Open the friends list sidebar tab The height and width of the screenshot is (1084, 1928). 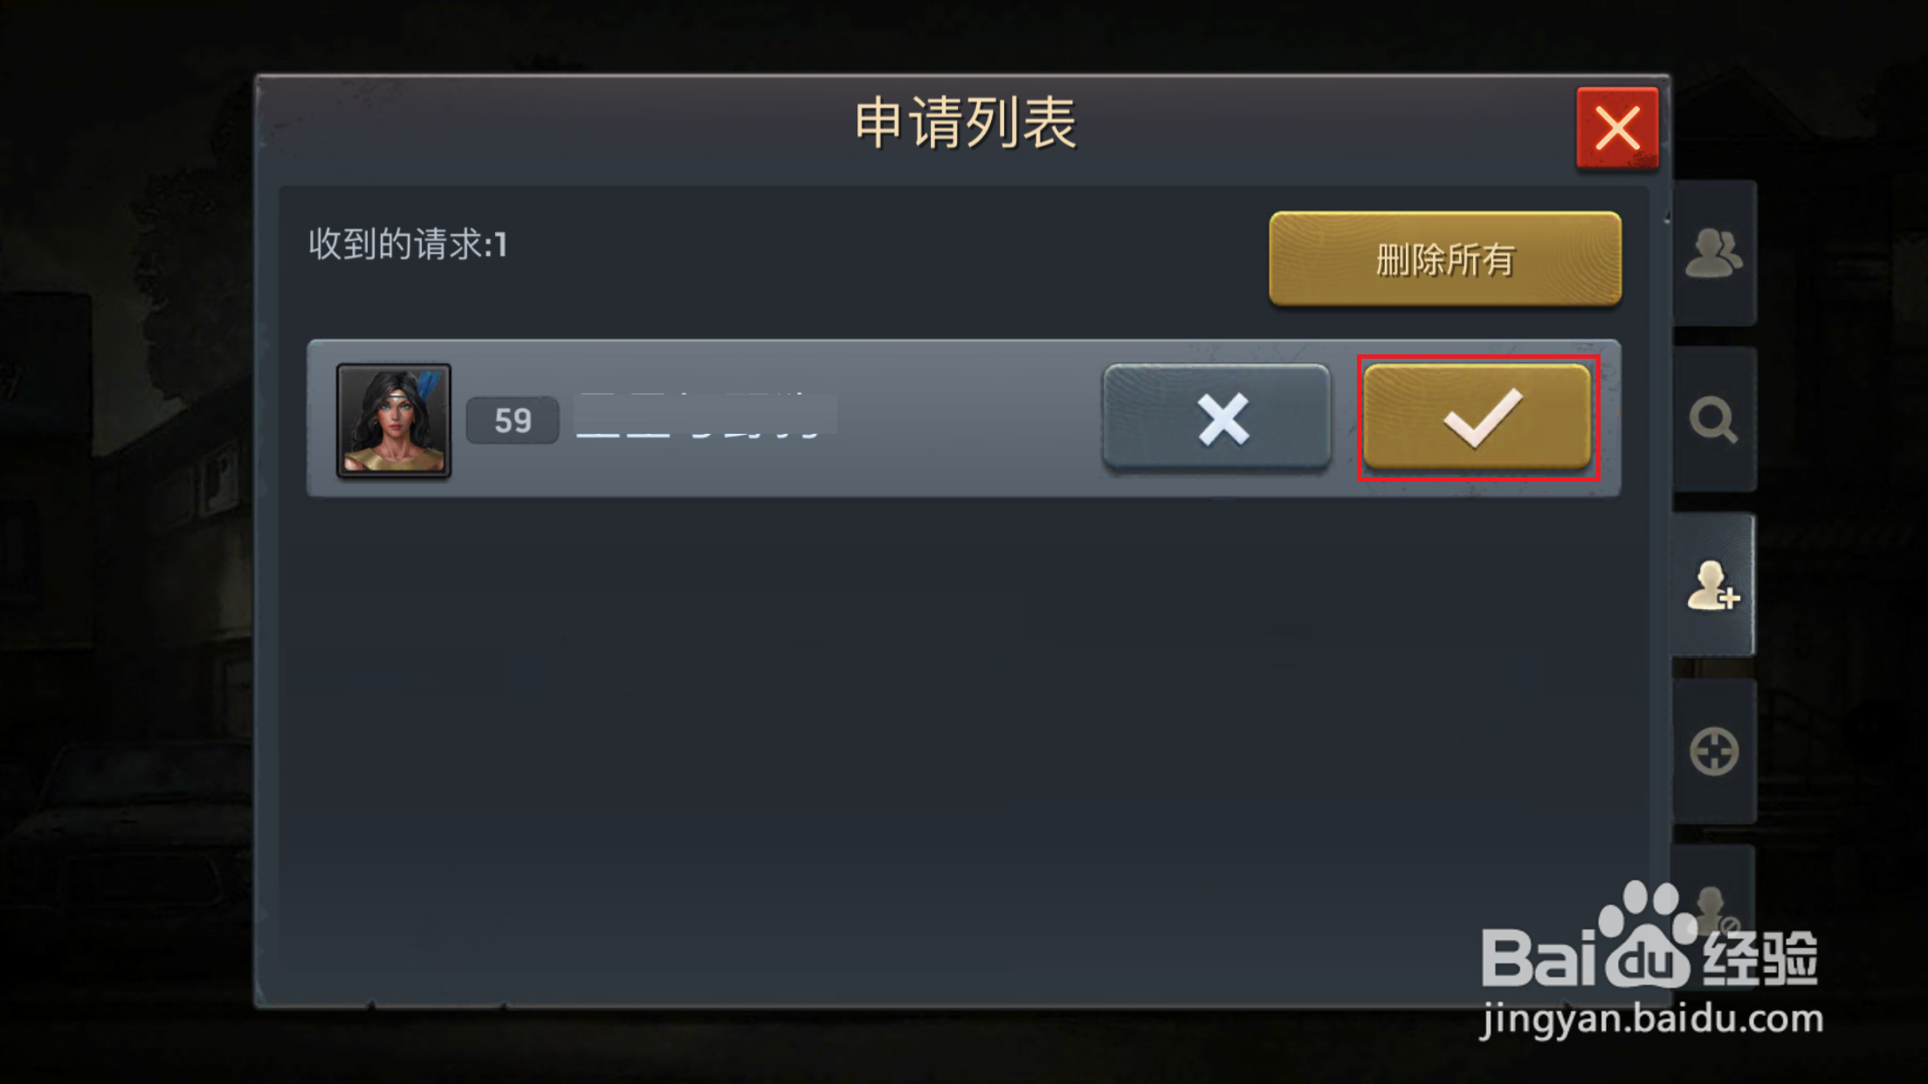[1714, 253]
